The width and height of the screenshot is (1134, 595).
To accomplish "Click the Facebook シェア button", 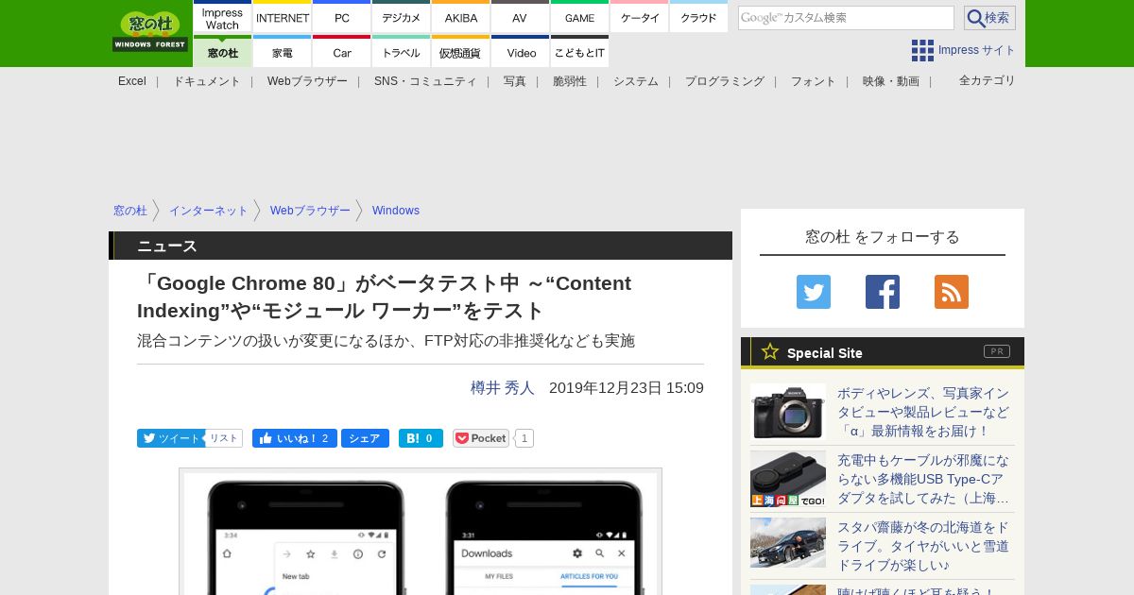I will click(x=365, y=438).
